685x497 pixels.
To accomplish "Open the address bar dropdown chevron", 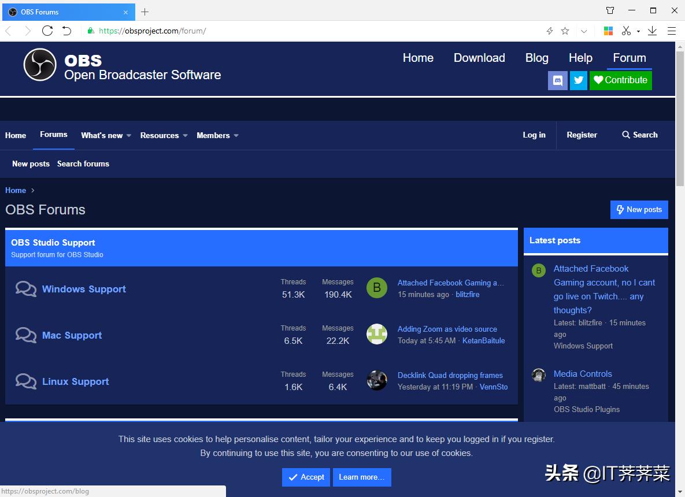I will pos(584,31).
